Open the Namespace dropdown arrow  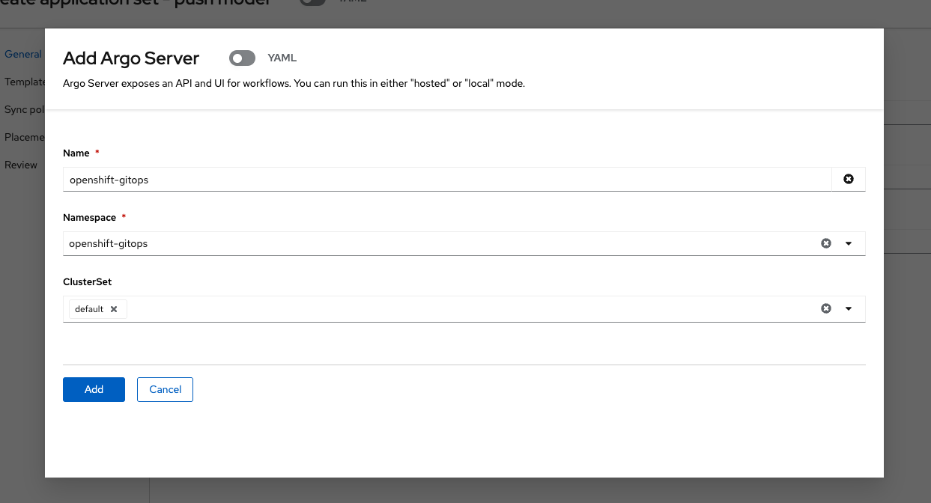pyautogui.click(x=849, y=243)
